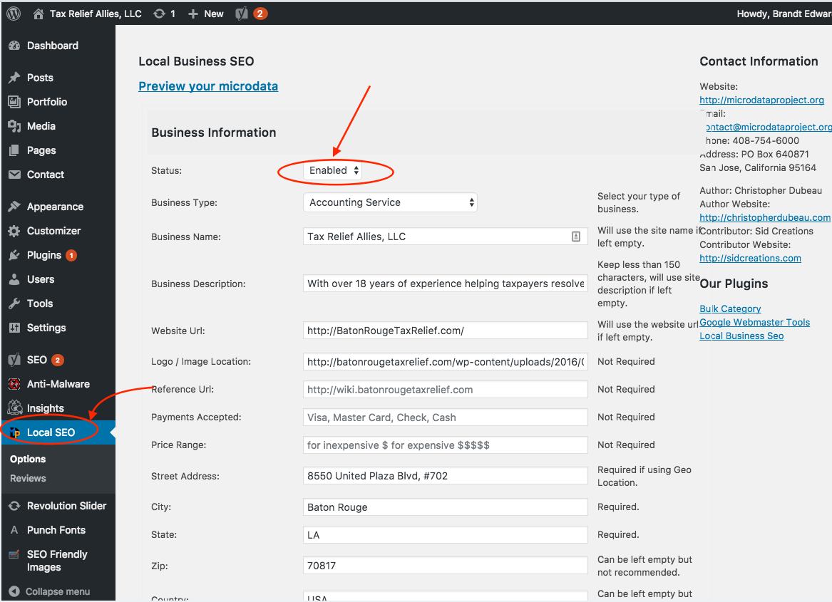This screenshot has height=602, width=832.
Task: Click the Customizer gear icon
Action: coord(14,231)
